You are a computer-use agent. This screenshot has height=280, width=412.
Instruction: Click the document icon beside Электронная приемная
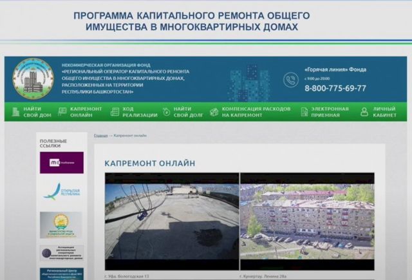click(x=304, y=112)
